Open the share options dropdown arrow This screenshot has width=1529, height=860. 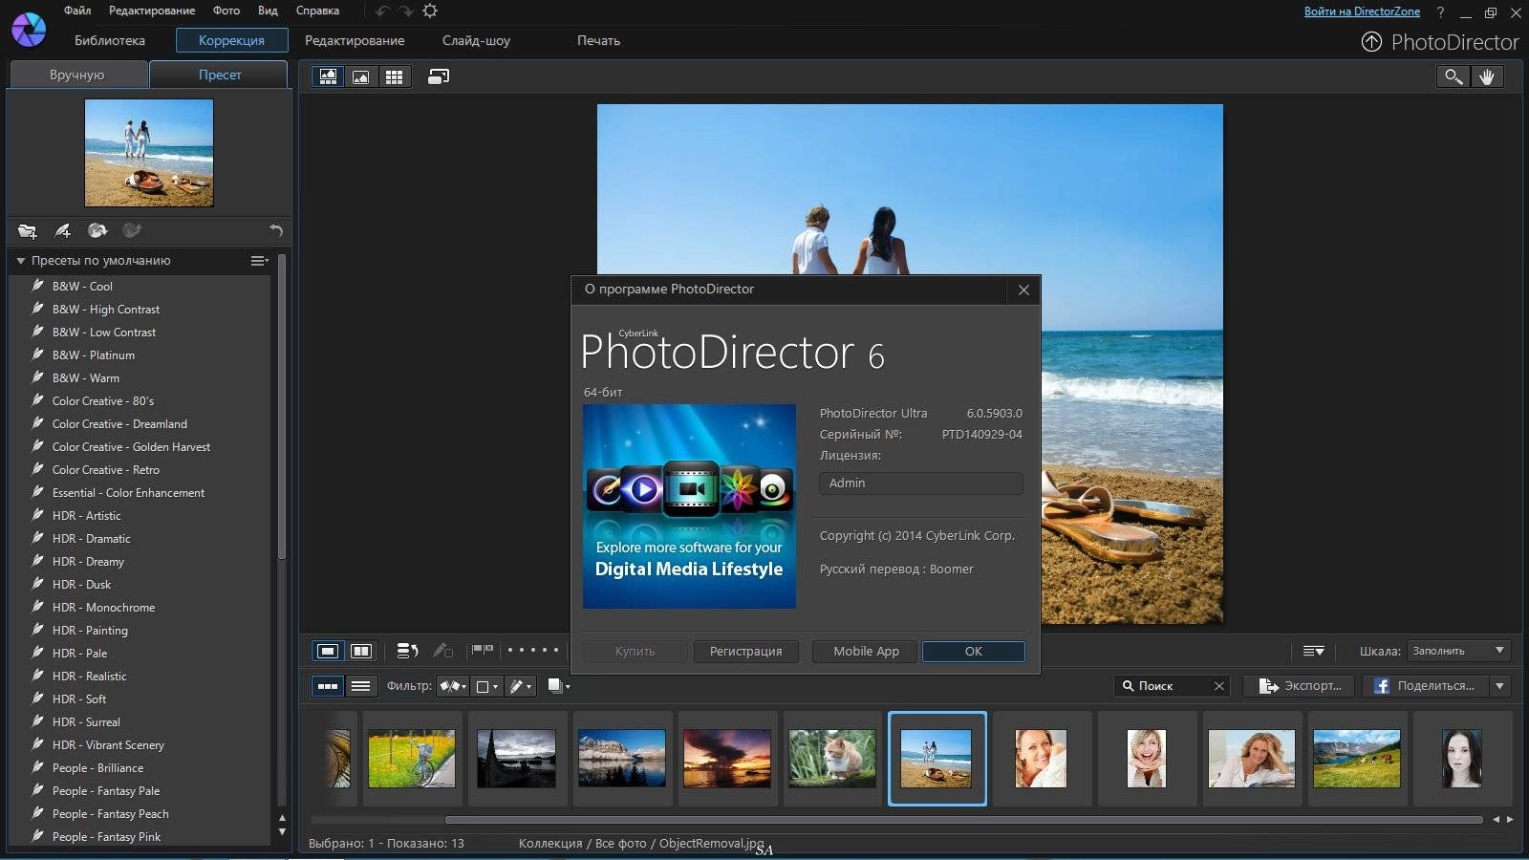tap(1500, 686)
